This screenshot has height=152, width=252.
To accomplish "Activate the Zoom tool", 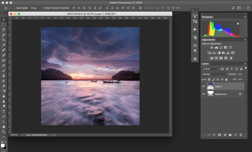I will point(4,132).
